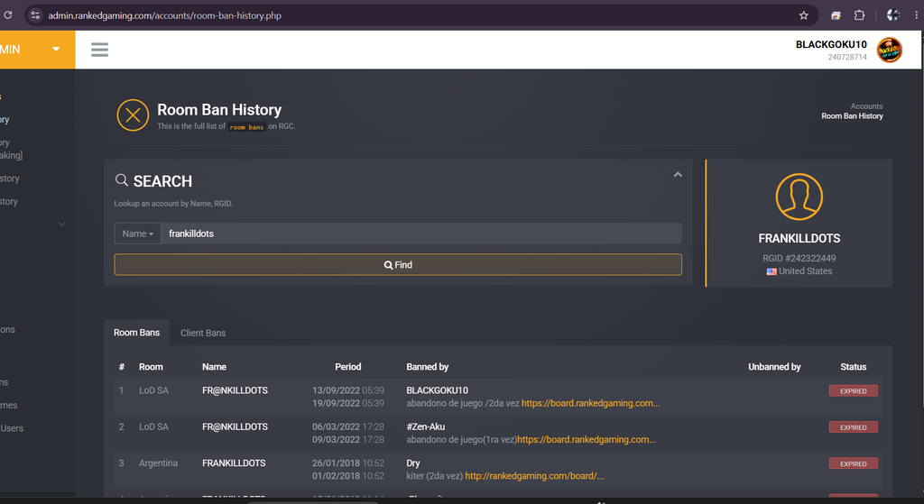Screen dimensions: 924x504
Task: Click BLACKGOKU10 banned by name in row 1
Action: [x=438, y=390]
